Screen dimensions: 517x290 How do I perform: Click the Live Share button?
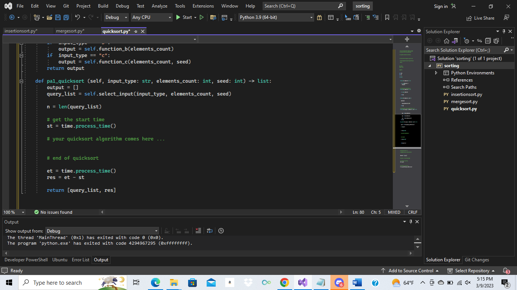point(480,18)
